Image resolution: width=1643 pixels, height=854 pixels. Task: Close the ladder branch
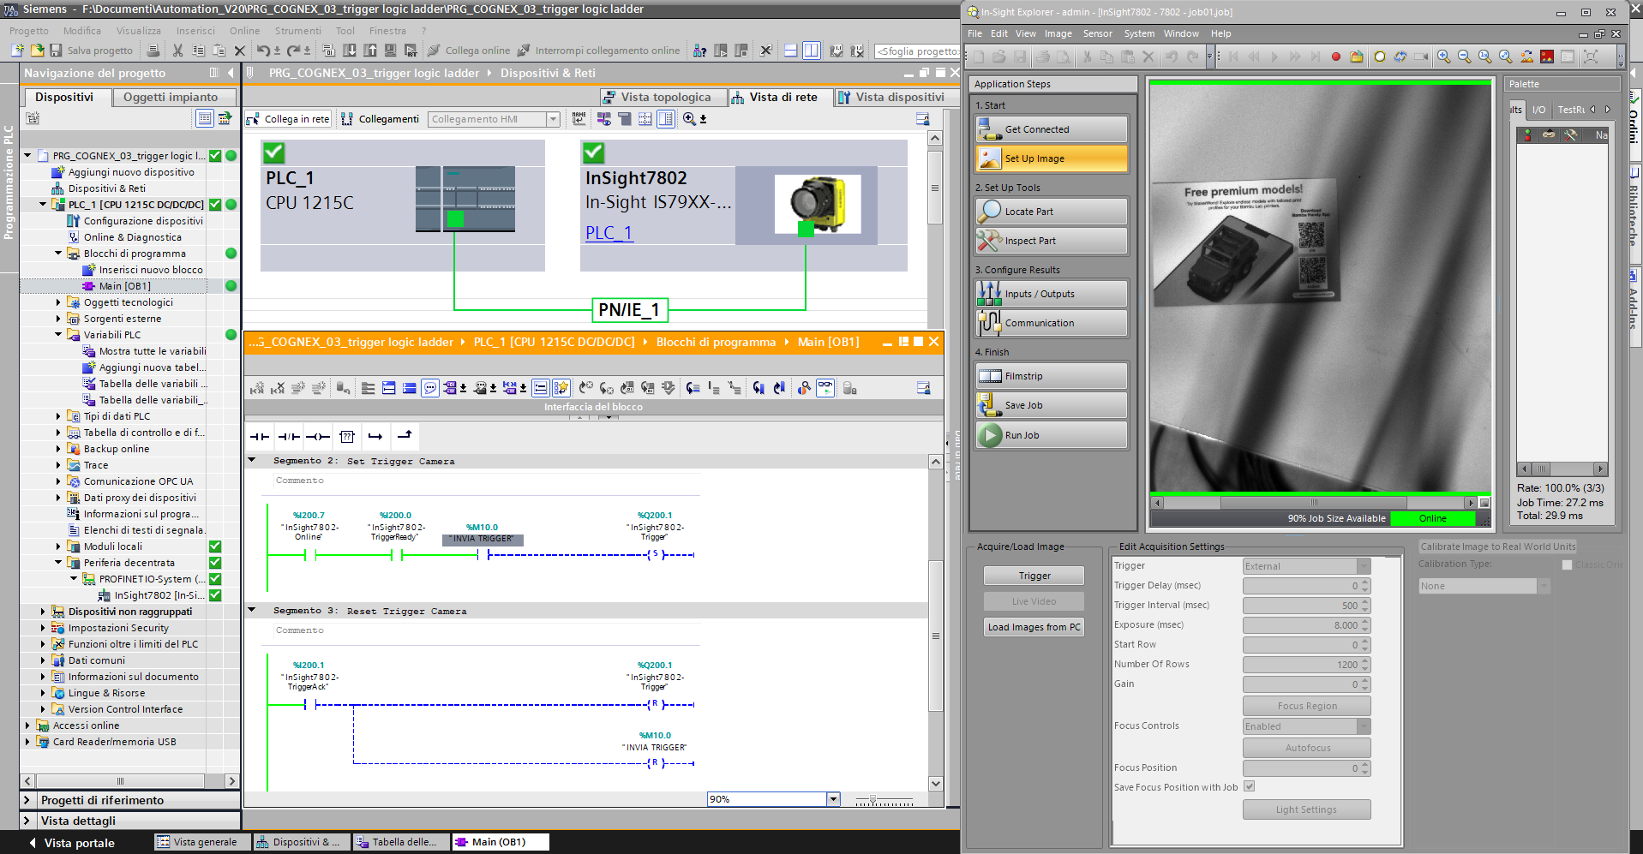405,436
